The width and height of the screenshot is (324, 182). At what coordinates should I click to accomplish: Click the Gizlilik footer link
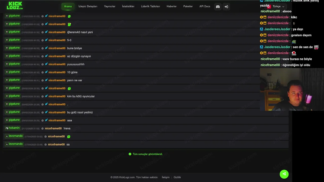click(177, 177)
